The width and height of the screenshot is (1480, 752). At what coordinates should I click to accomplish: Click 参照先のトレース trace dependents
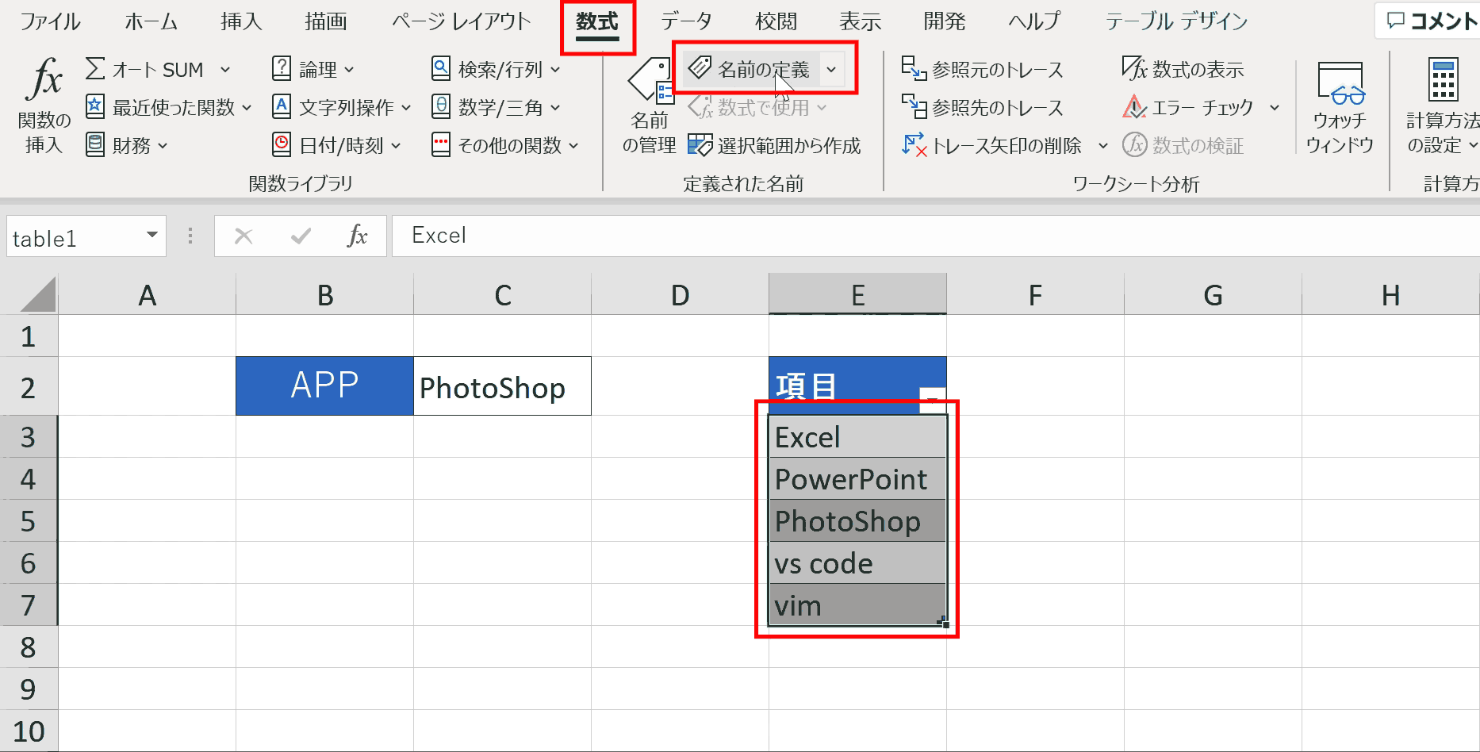point(982,107)
